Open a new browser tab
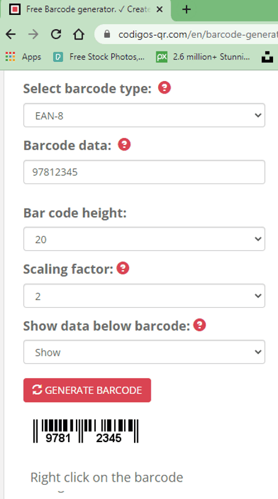The width and height of the screenshot is (278, 499). coord(187,9)
